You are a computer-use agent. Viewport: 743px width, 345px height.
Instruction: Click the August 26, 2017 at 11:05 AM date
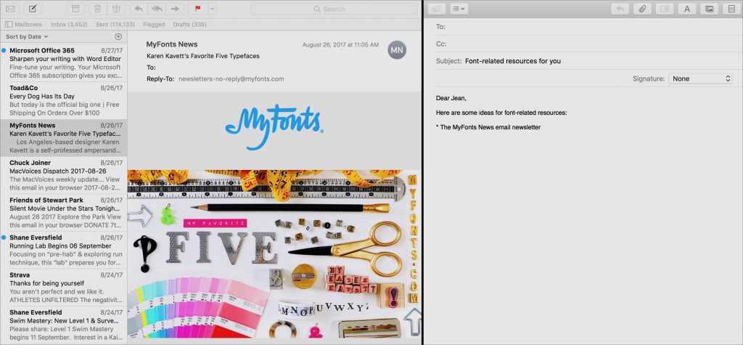(340, 45)
